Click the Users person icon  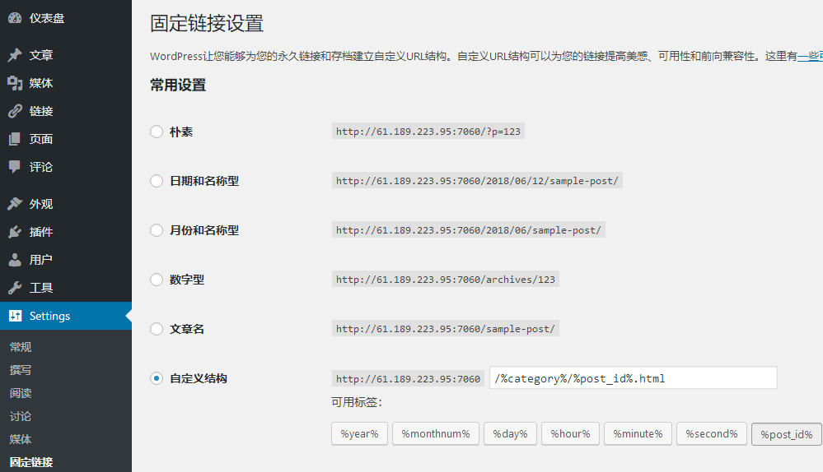[15, 260]
